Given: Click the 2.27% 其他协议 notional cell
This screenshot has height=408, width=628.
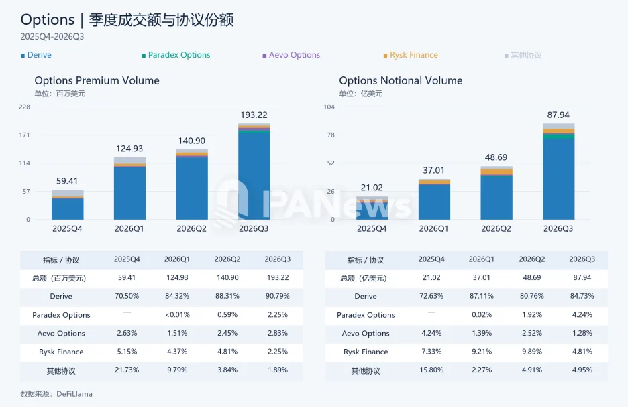Looking at the screenshot, I should [482, 370].
